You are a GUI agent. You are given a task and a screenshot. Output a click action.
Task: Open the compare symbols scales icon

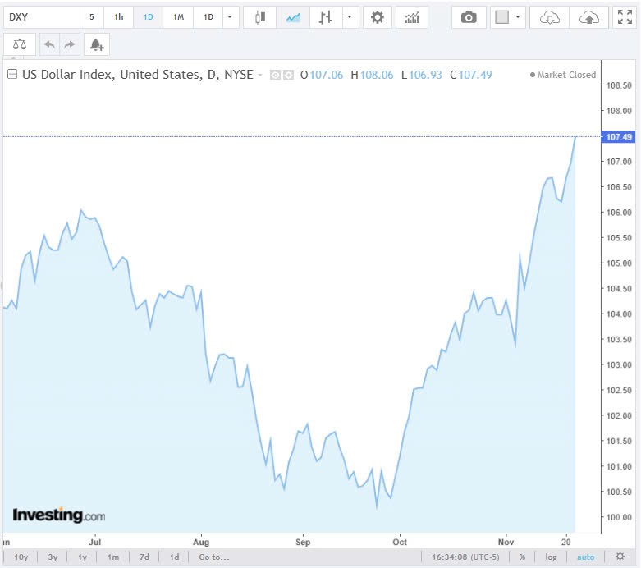20,44
